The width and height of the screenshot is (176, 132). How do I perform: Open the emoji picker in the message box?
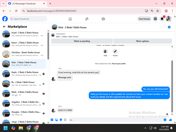165,120
